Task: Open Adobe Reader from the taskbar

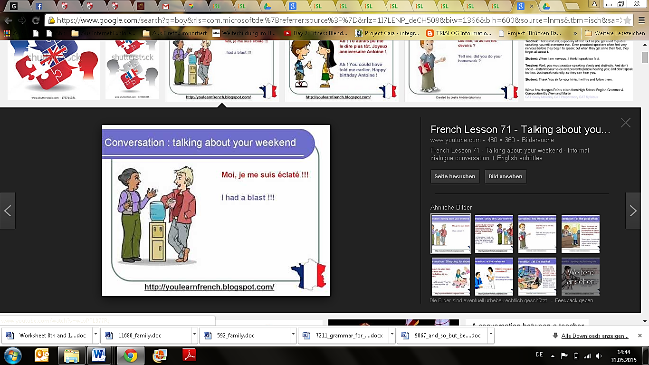Action: click(x=190, y=355)
